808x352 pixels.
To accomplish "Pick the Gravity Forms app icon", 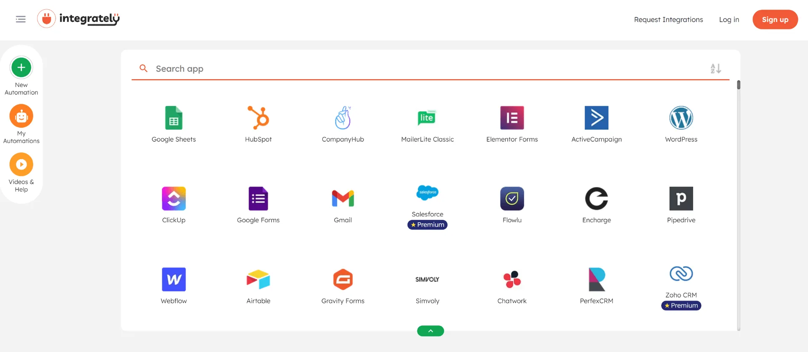I will [343, 280].
